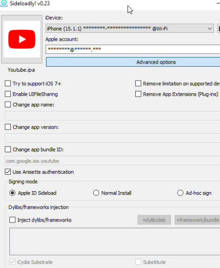Enable Try to support iOS 7+
This screenshot has height=268, width=220.
click(x=8, y=83)
